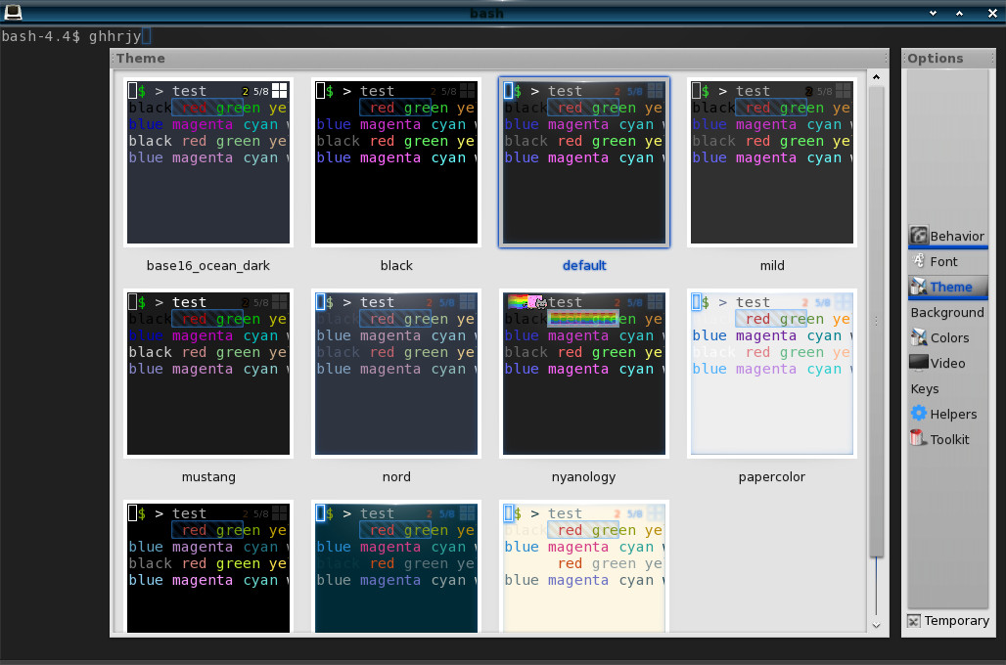Click the papercolor theme name label
Viewport: 1006px width, 665px height.
[772, 477]
